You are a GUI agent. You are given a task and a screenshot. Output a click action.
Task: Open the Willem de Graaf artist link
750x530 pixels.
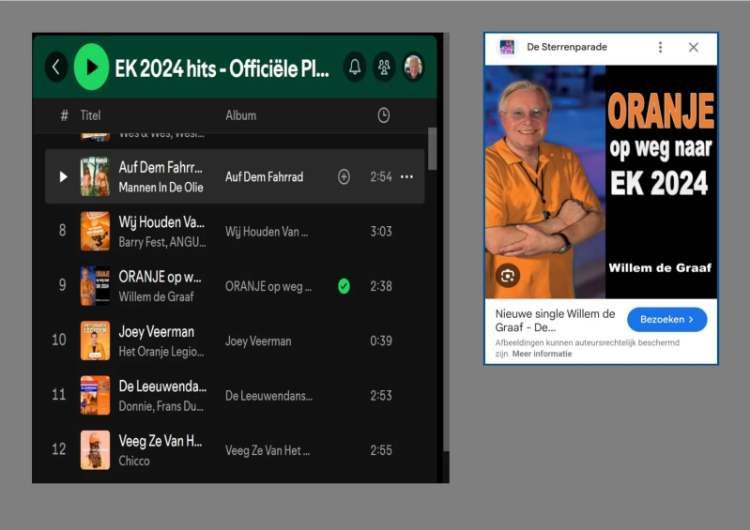point(156,296)
